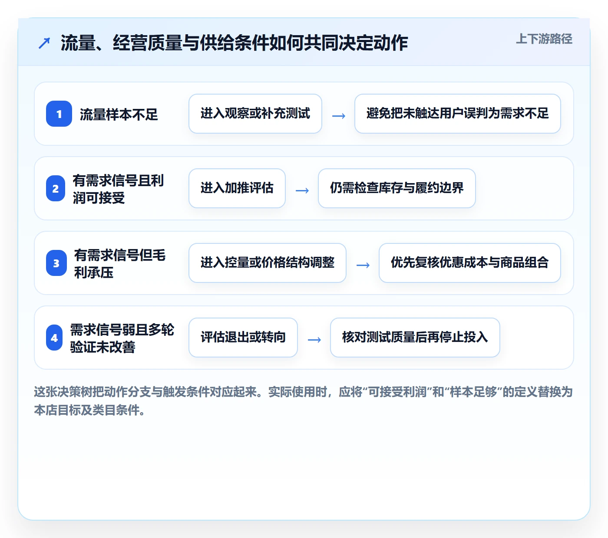This screenshot has width=608, height=538.
Task: Click the 评估退出或转向 box
Action: point(243,338)
